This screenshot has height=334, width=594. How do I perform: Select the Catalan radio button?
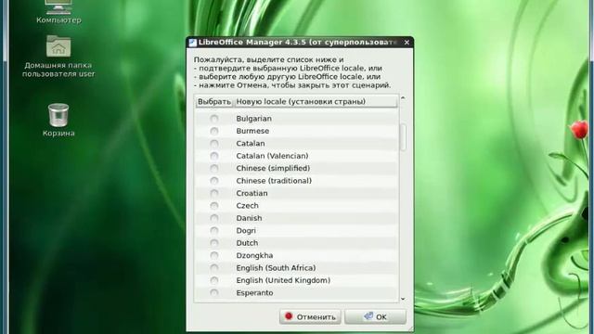tap(214, 144)
